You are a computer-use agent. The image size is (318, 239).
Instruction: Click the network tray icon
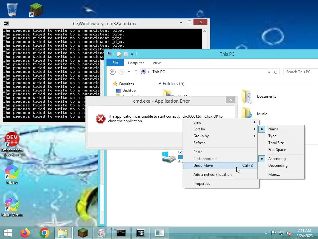click(281, 233)
